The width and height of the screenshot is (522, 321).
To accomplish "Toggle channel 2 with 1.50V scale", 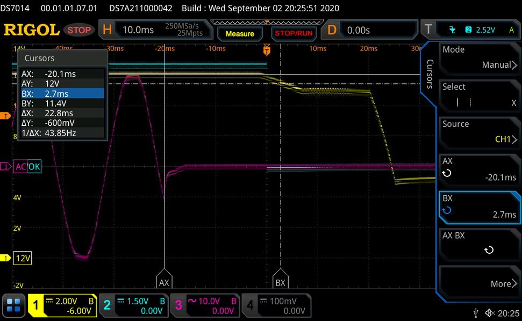I will 134,305.
